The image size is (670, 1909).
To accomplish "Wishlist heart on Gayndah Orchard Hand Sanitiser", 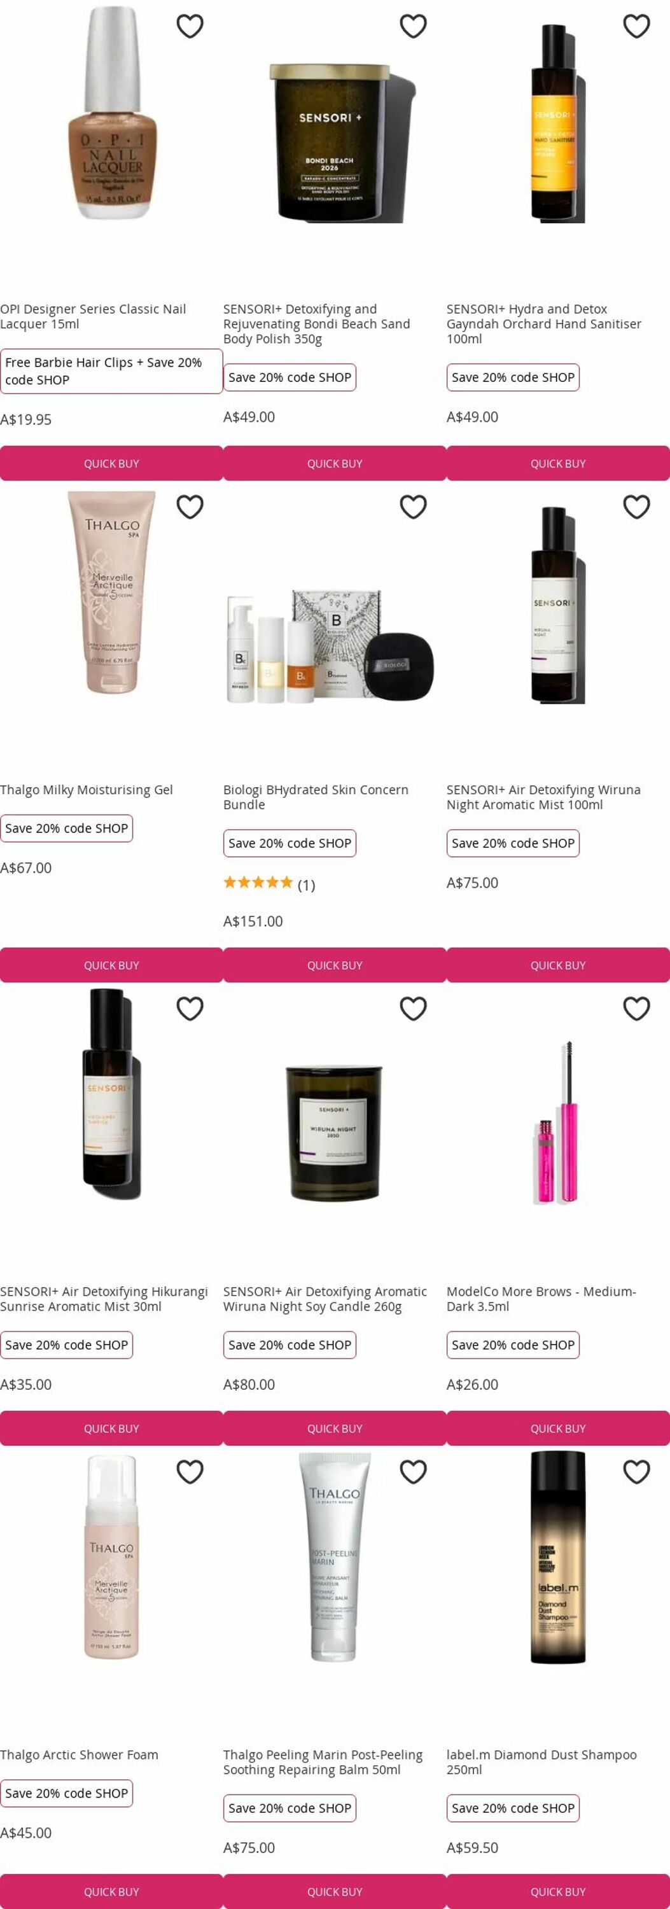I will tap(636, 26).
